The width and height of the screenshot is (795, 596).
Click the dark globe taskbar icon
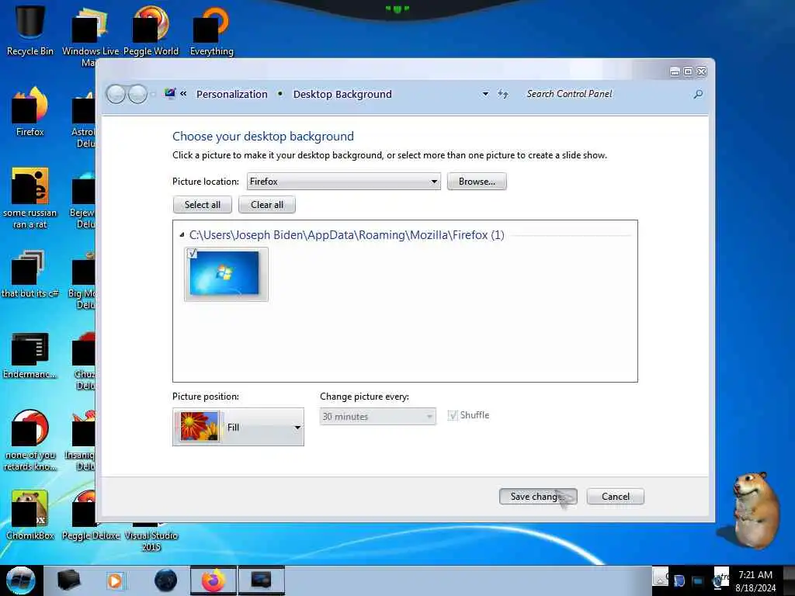coord(165,580)
